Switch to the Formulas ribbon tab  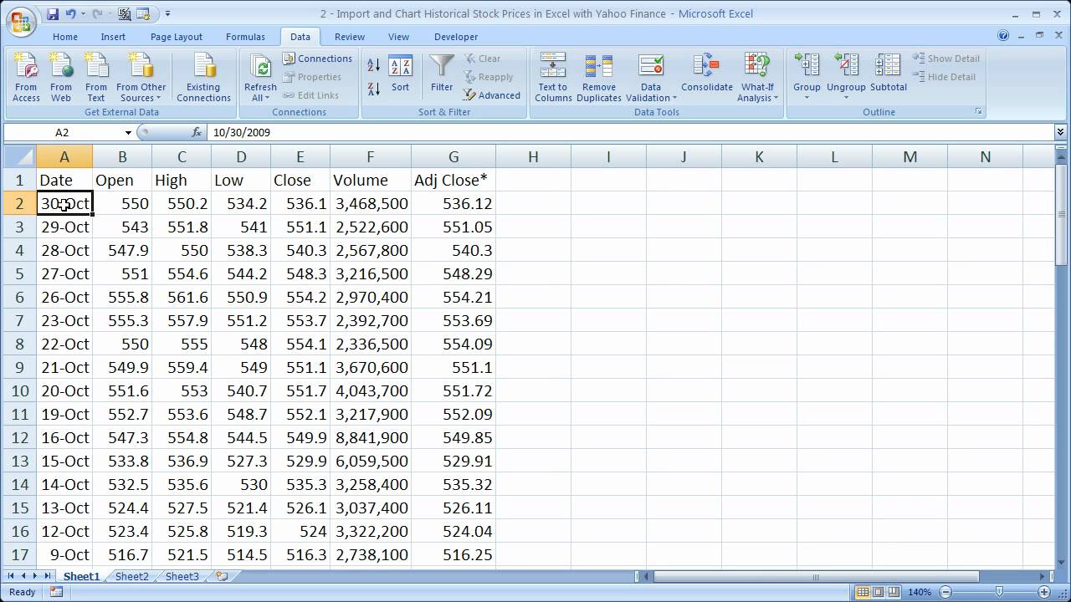coord(245,37)
